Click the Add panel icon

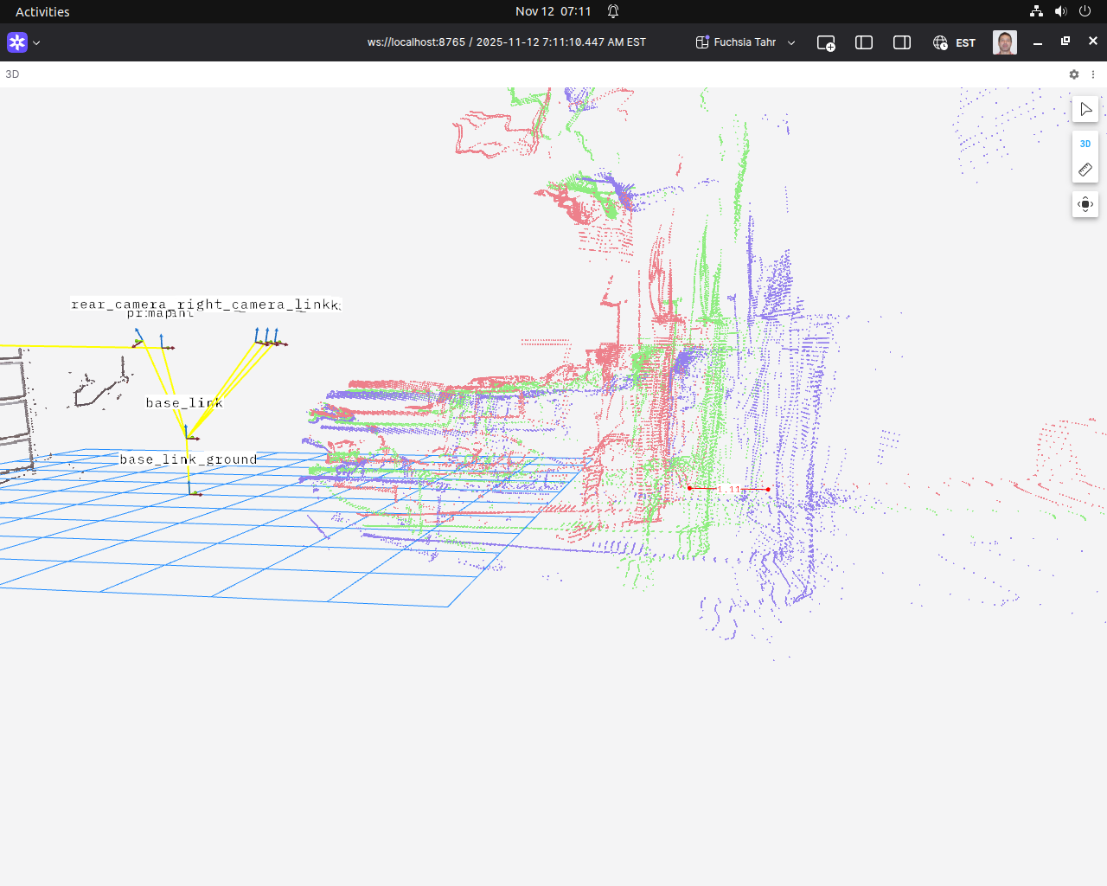pos(826,42)
